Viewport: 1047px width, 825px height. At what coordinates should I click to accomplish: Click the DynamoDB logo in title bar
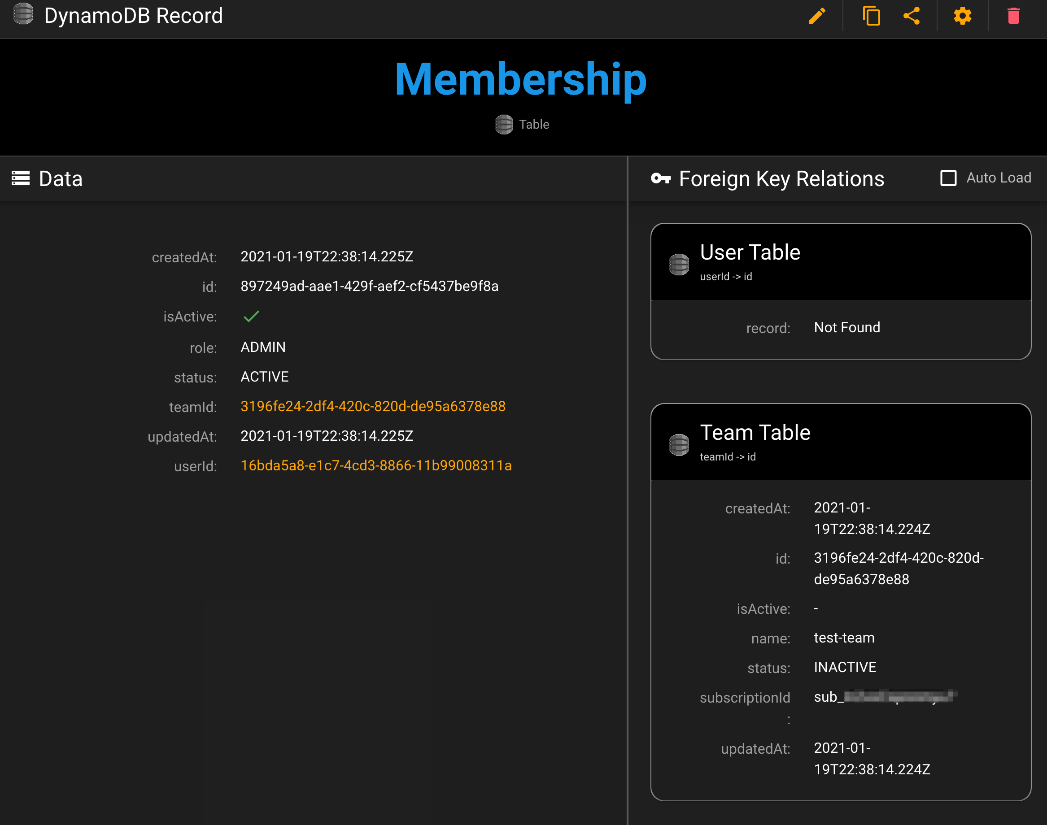pyautogui.click(x=23, y=14)
